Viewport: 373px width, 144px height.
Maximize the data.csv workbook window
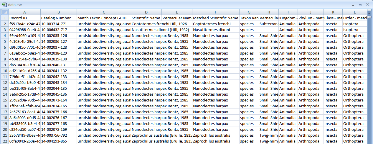pyautogui.click(x=360, y=5)
